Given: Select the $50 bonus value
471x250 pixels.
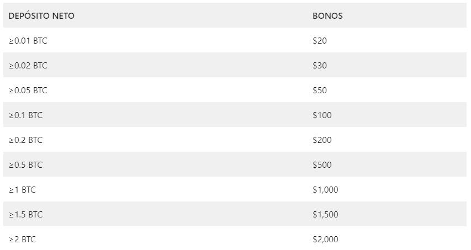Looking at the screenshot, I should [x=320, y=91].
